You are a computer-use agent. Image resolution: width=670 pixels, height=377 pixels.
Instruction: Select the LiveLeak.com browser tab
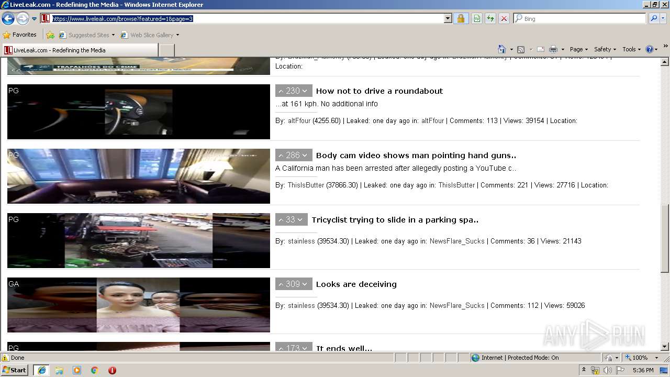pyautogui.click(x=80, y=50)
